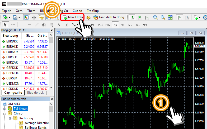Screen dimensions: 207x129
Task: Switch to W1 timeframe
Action: point(137,25)
